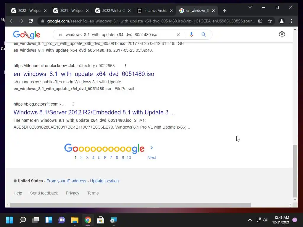Image resolution: width=303 pixels, height=227 pixels.
Task: Open a new tab with the plus button
Action: [224, 11]
